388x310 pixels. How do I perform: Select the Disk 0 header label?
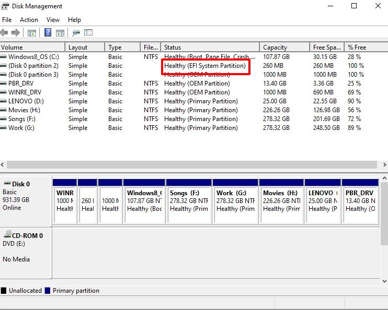(21, 184)
